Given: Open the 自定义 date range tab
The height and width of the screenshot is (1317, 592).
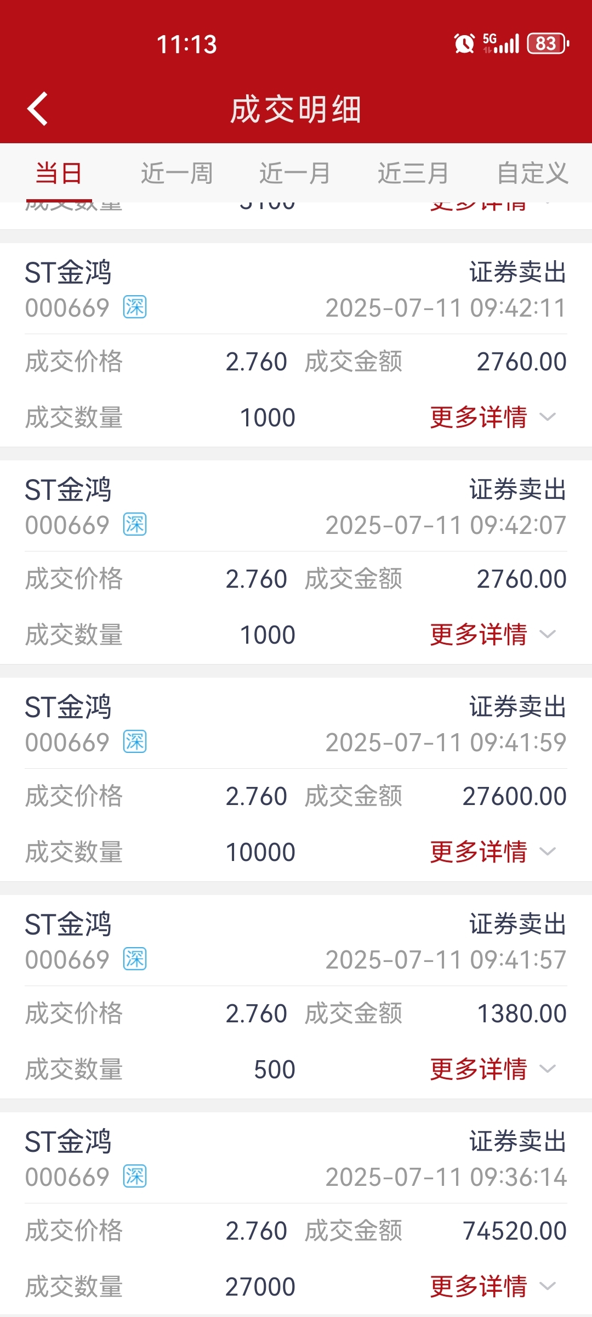Looking at the screenshot, I should 532,173.
